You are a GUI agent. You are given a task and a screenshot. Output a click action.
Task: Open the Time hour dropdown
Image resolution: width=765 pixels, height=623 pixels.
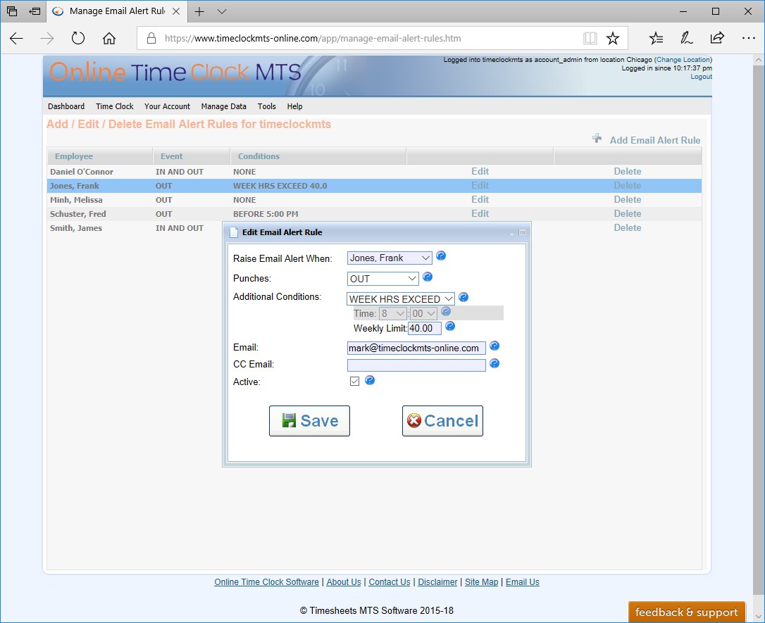click(x=393, y=313)
